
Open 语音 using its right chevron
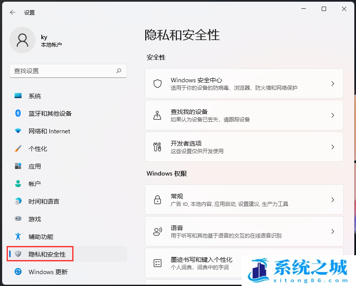click(333, 231)
